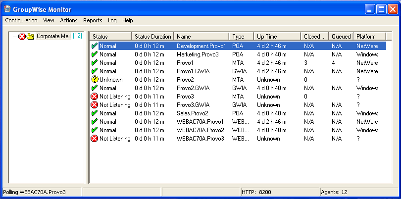The width and height of the screenshot is (401, 199).
Task: Click the Corporate Mail folder icon
Action: pyautogui.click(x=30, y=37)
